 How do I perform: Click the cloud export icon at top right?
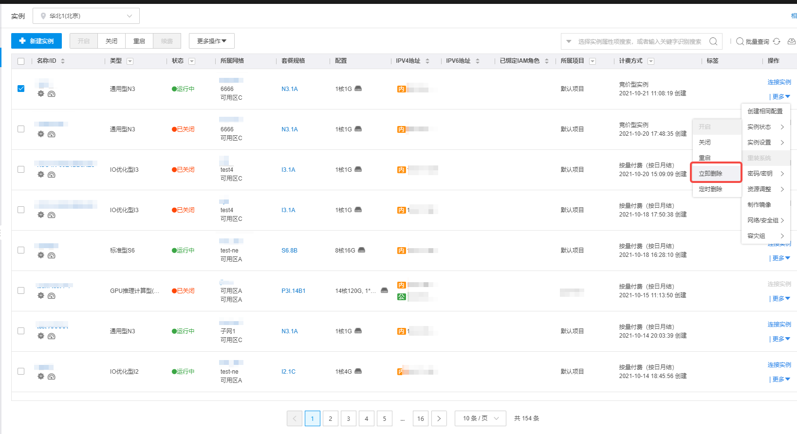click(792, 41)
